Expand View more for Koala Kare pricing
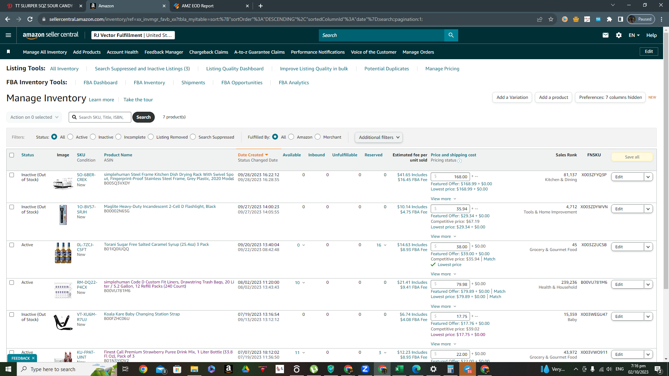The height and width of the screenshot is (376, 669). pyautogui.click(x=443, y=344)
